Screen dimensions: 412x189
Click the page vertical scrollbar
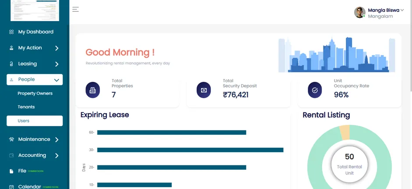click(410, 46)
